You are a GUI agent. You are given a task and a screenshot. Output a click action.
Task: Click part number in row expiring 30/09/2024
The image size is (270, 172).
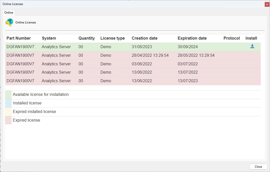(x=20, y=47)
